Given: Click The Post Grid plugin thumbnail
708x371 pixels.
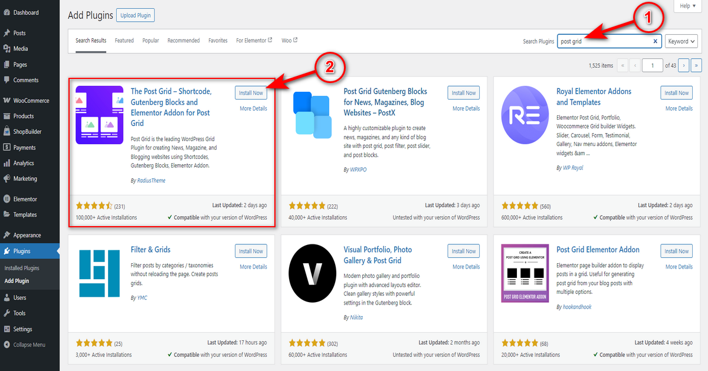Looking at the screenshot, I should 100,115.
